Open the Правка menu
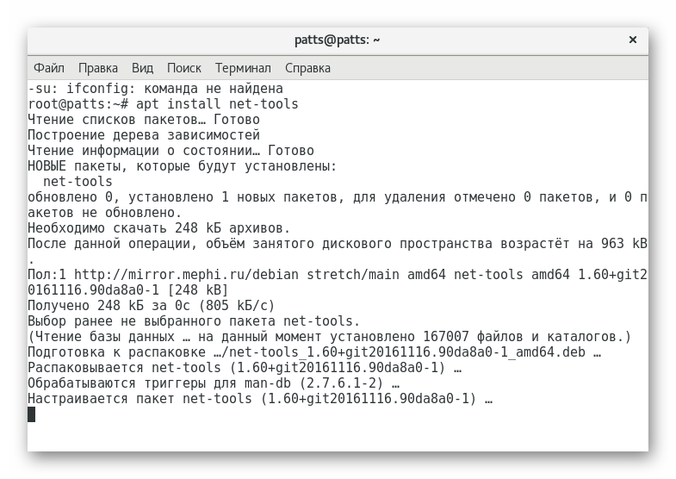Viewport: 676px width, 479px height. click(98, 68)
